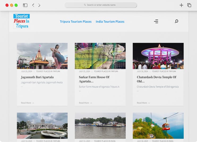
Task: Focus the browser address search field
Action: point(101,5)
